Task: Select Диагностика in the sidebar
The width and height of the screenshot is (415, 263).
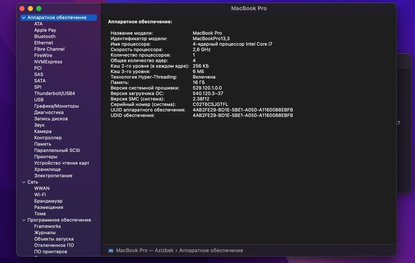Action: coord(49,113)
